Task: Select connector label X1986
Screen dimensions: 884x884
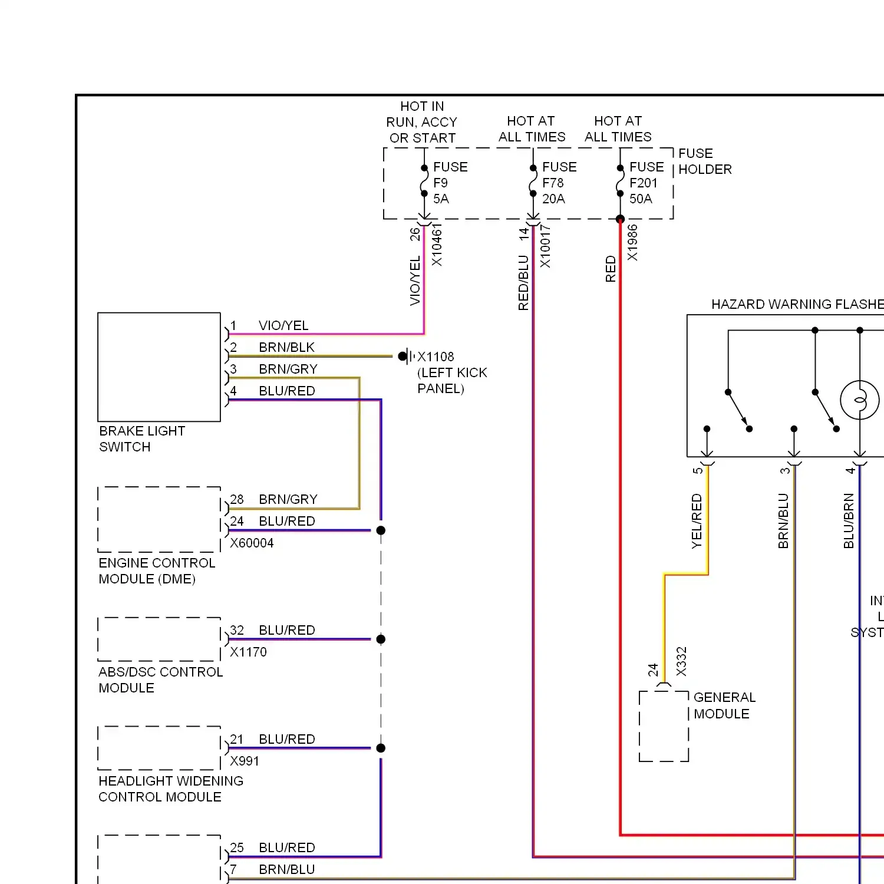Action: pos(632,243)
